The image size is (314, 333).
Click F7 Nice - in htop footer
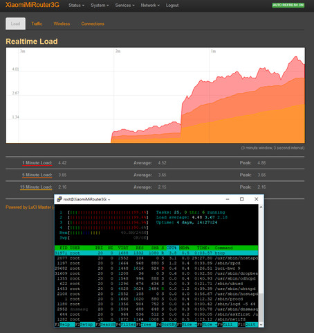click(187, 325)
